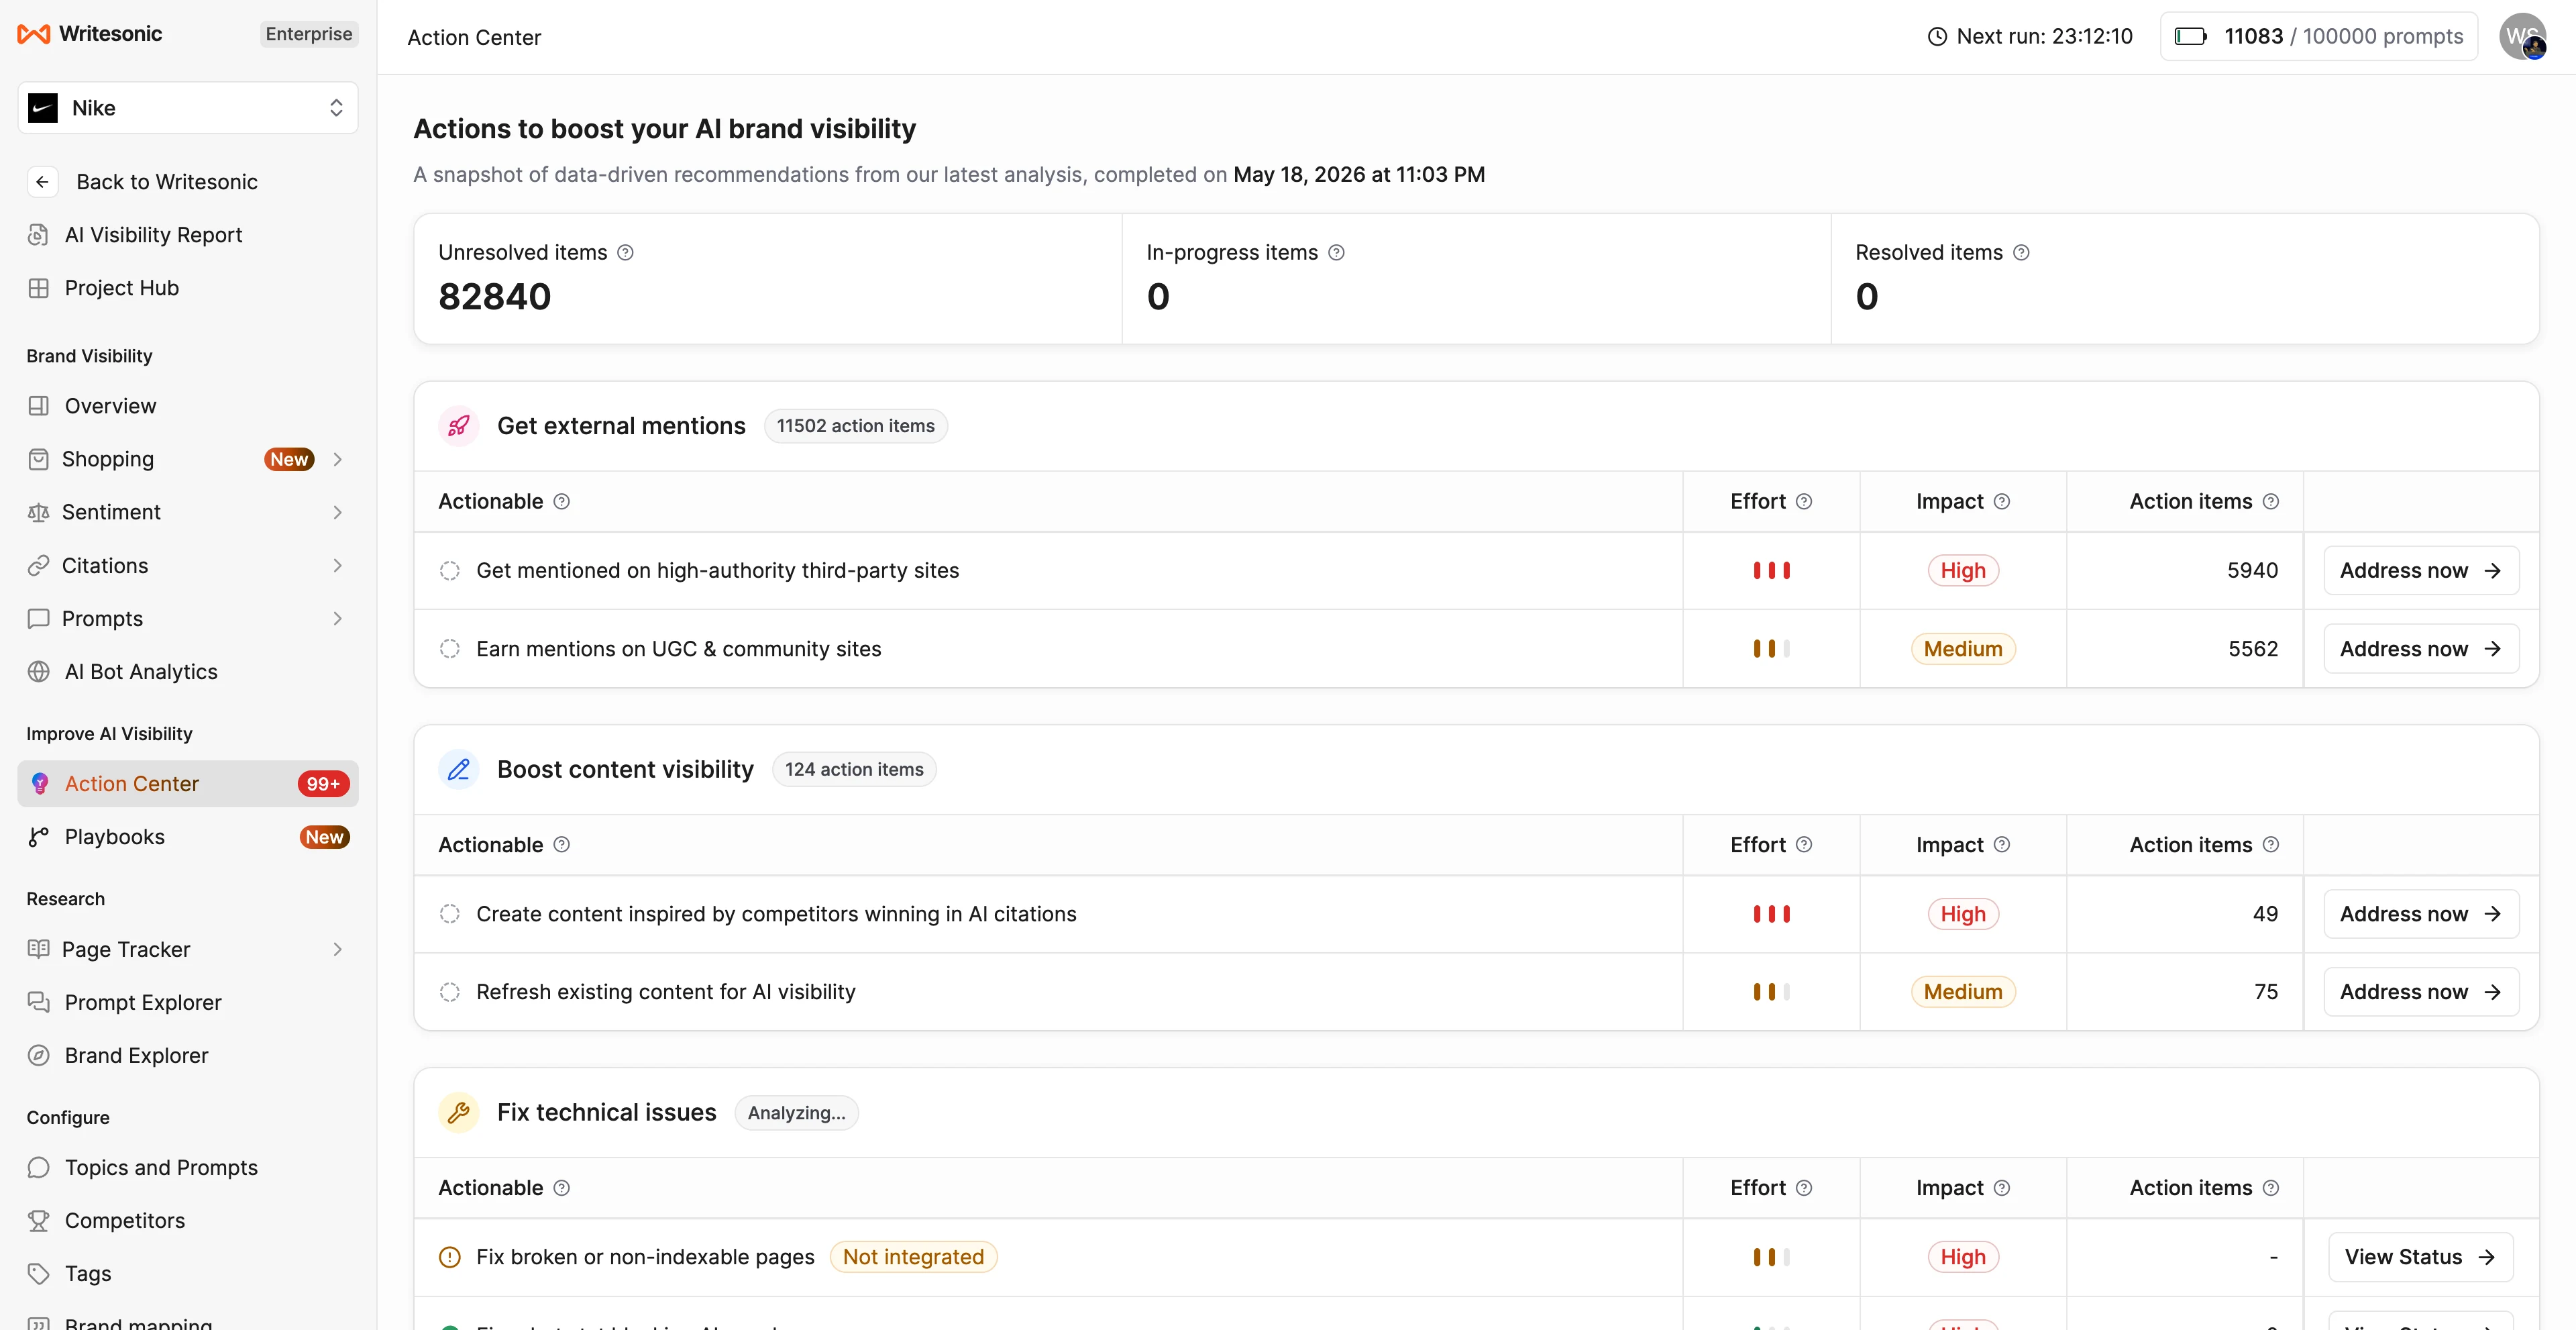Click the info icon beside Effort in external mentions
The height and width of the screenshot is (1330, 2576).
(x=1803, y=502)
